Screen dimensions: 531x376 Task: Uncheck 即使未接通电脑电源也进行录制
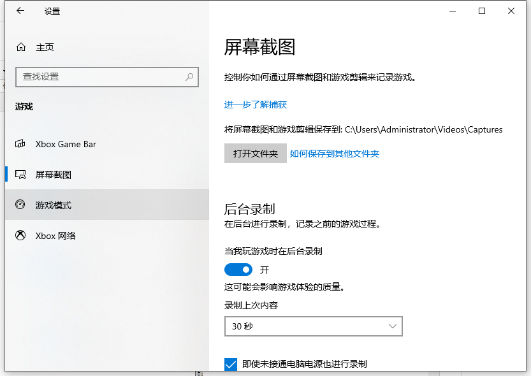230,363
